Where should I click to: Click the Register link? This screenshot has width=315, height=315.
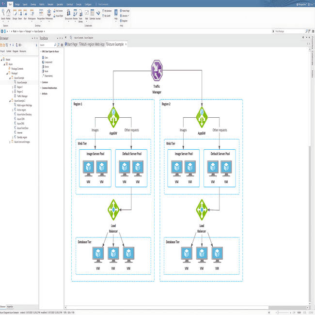click(x=124, y=21)
